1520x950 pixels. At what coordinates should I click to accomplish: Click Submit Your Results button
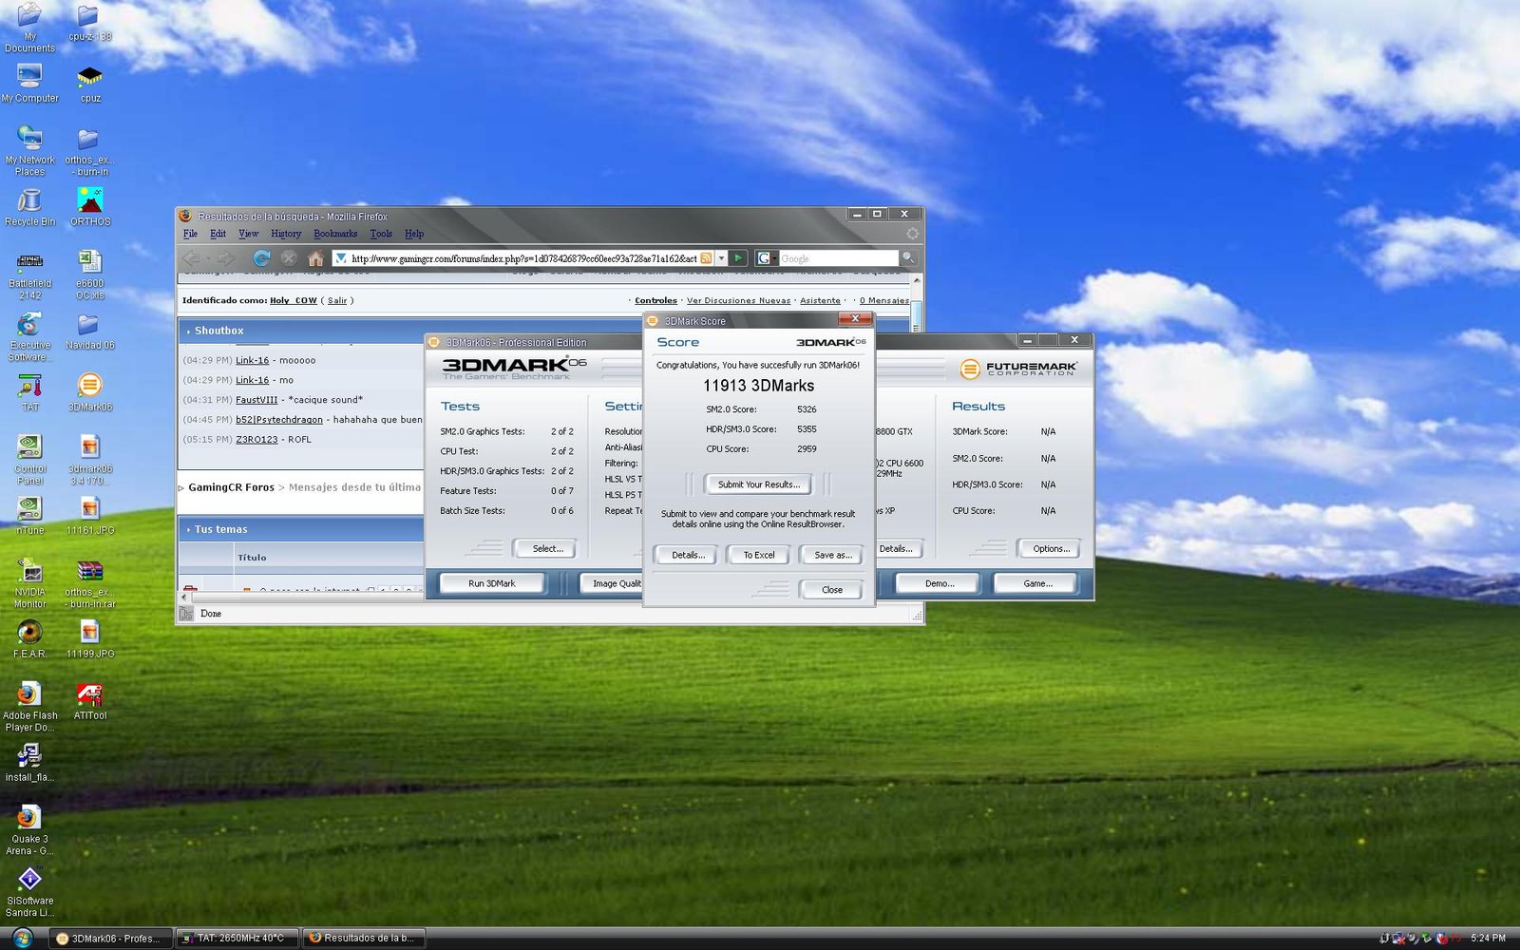[x=758, y=484]
